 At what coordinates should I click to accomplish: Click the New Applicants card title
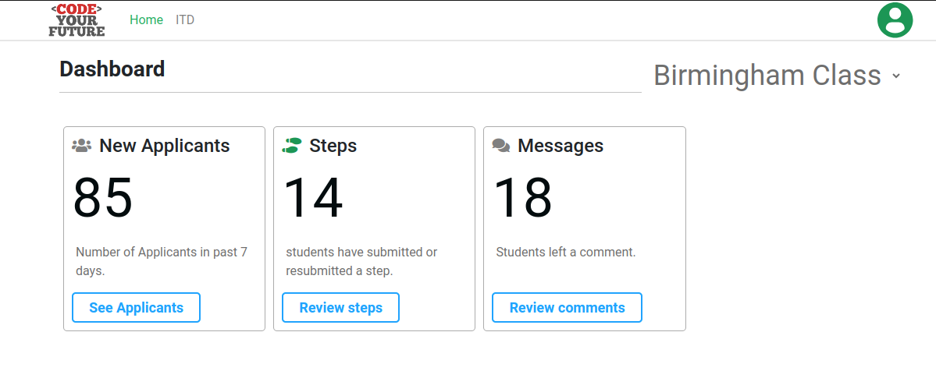coord(164,146)
